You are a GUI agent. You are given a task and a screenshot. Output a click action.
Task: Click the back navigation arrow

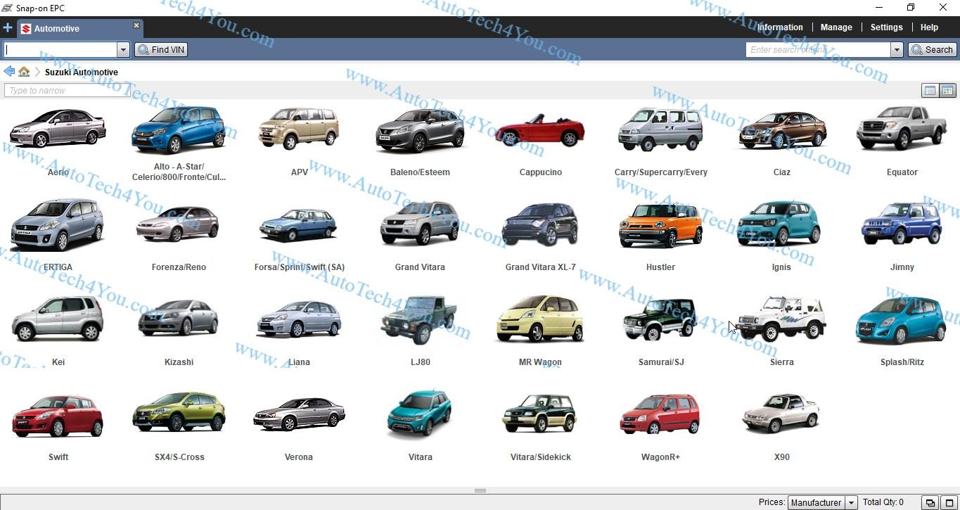[x=8, y=71]
